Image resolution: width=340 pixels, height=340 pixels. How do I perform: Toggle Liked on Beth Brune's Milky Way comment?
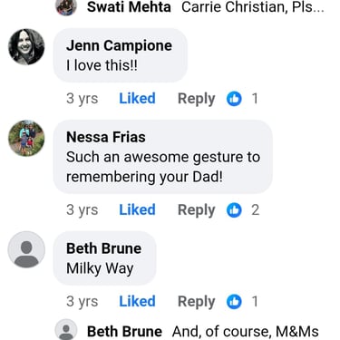(x=137, y=302)
